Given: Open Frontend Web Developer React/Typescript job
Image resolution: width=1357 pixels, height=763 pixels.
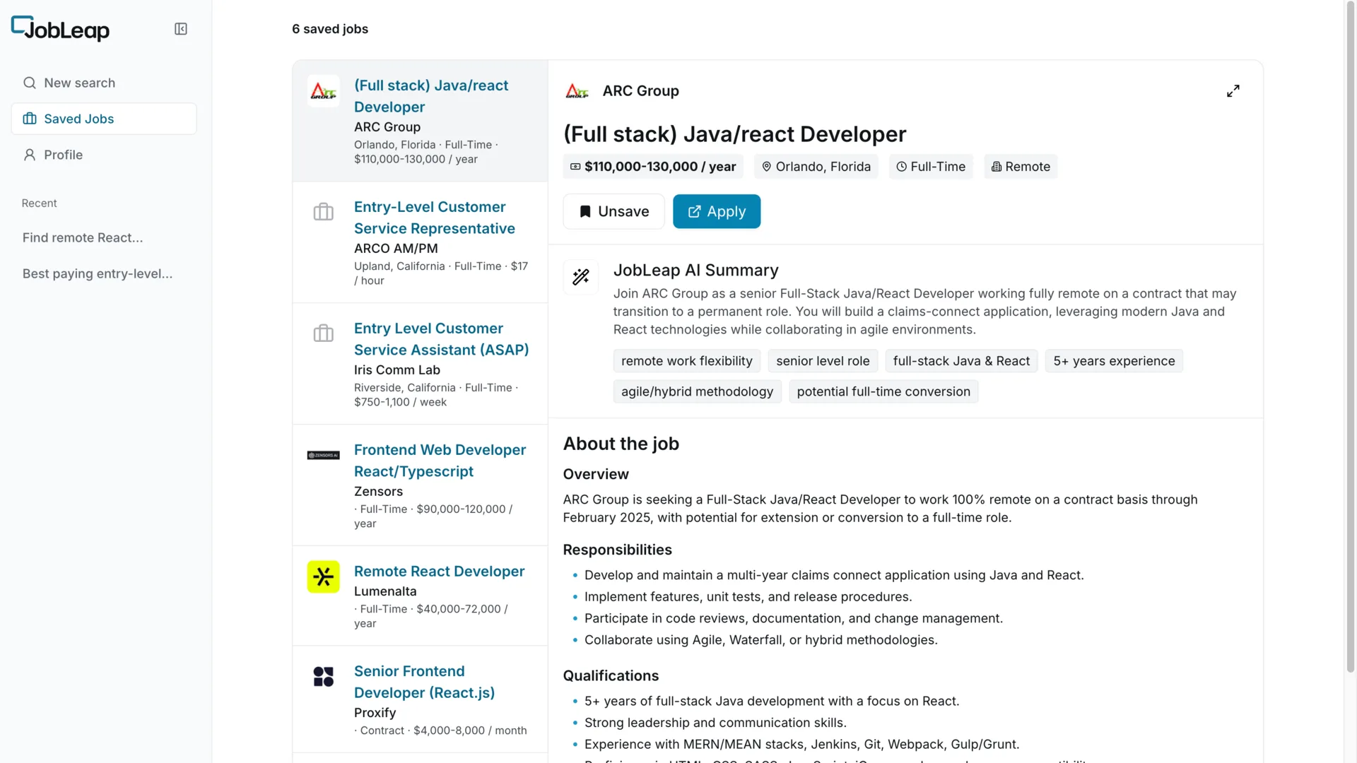Looking at the screenshot, I should tap(440, 461).
